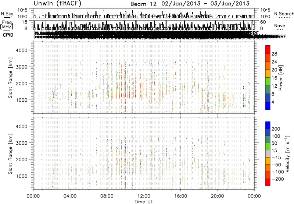The width and height of the screenshot is (294, 204).
Task: Click the 'CPID' row label
Action: pyautogui.click(x=8, y=35)
